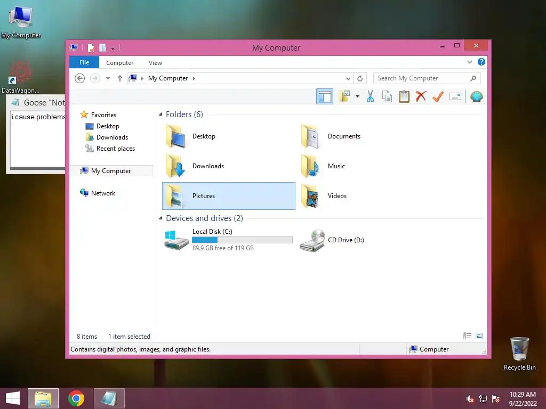546x409 pixels.
Task: Click the Local Disk C usage bar
Action: point(242,240)
